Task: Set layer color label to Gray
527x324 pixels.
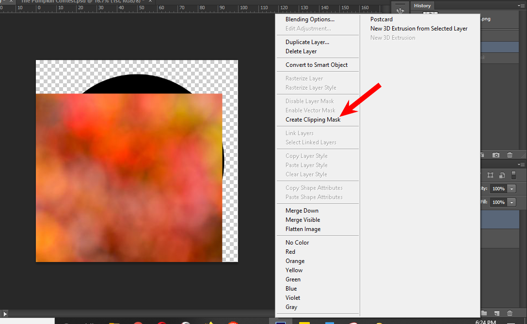Action: coord(291,307)
